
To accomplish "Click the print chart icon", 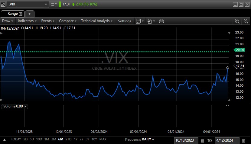I will [161, 21].
